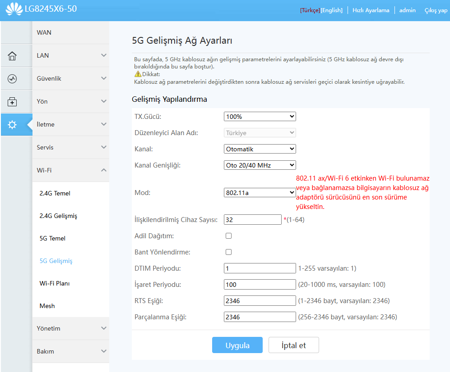Open the Mod 802.11a dropdown

(260, 193)
